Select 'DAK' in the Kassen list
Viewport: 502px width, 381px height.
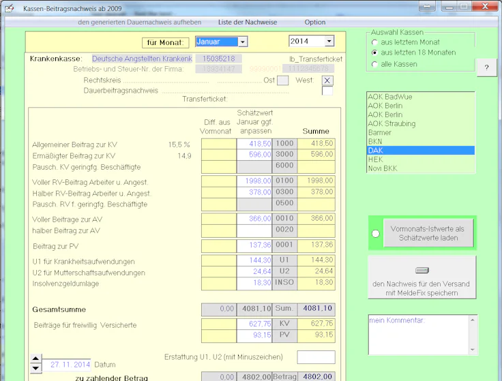pyautogui.click(x=421, y=151)
